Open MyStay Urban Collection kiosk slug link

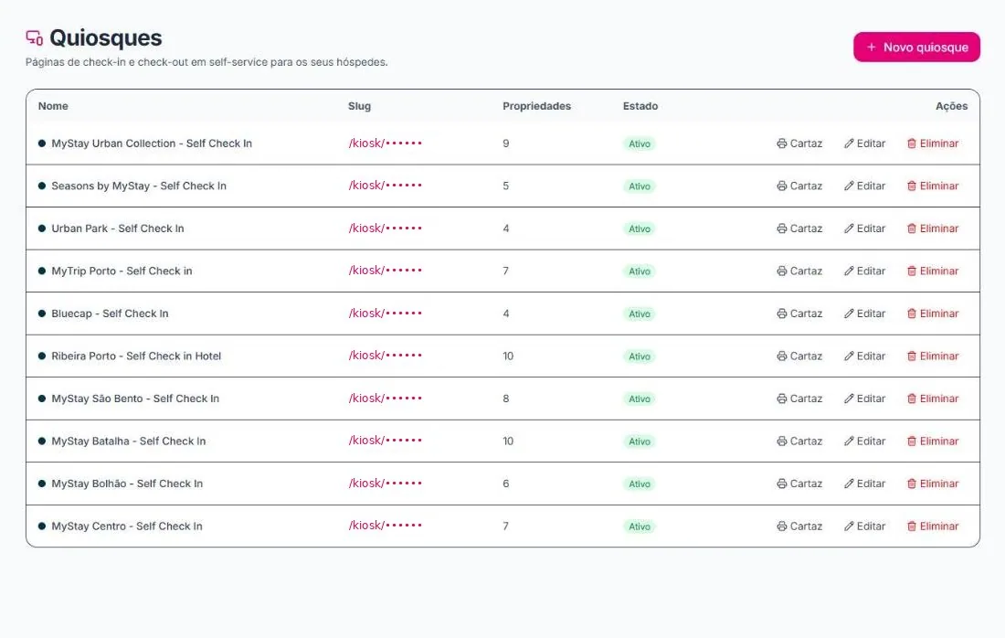click(386, 143)
